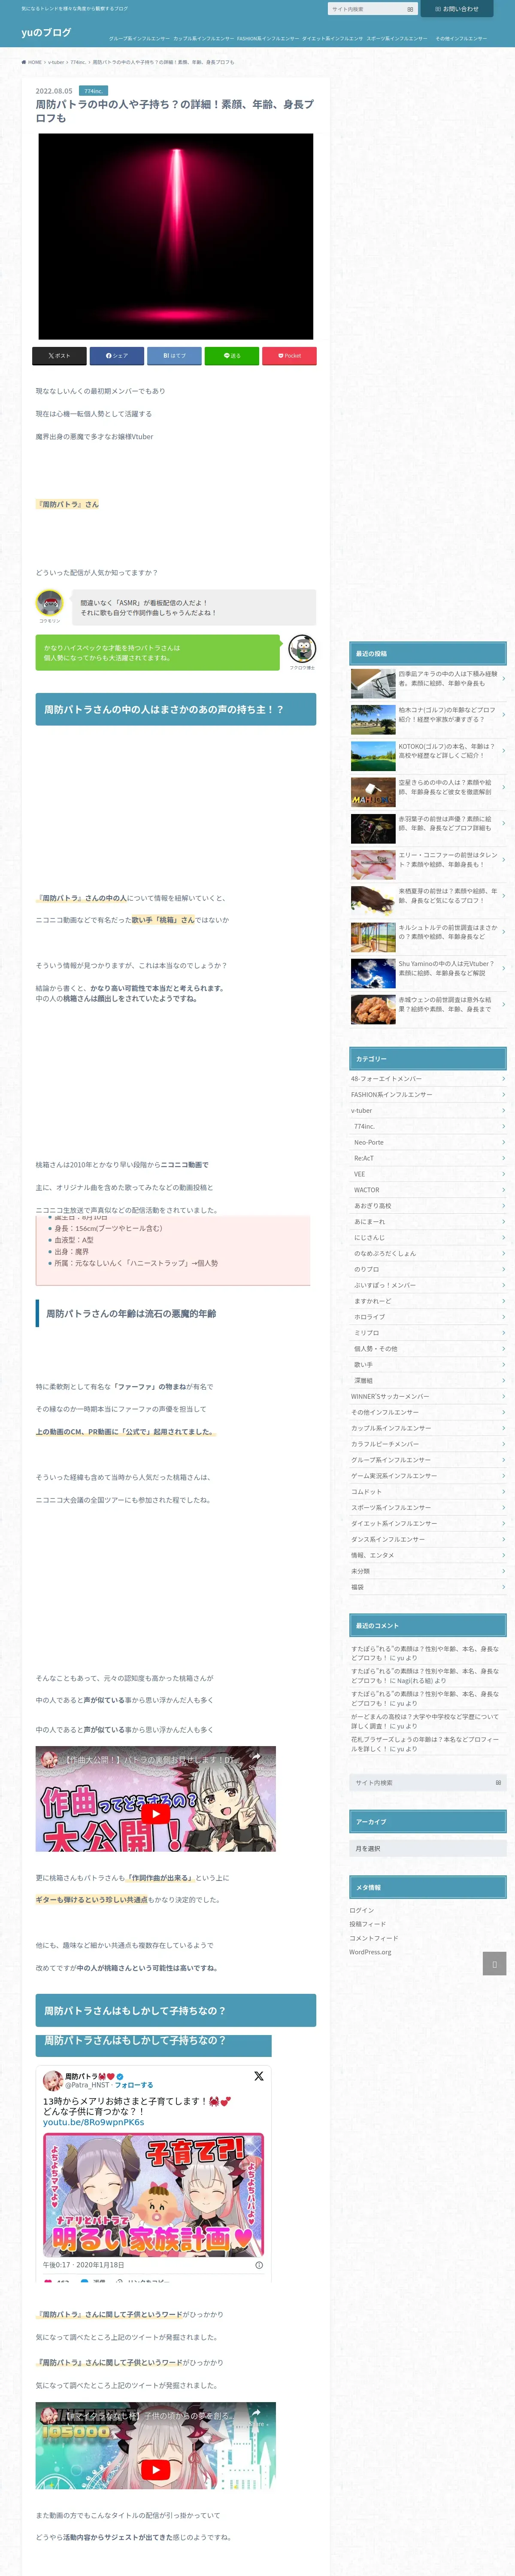
Task: Click the tweet info icon by date
Action: (259, 2265)
